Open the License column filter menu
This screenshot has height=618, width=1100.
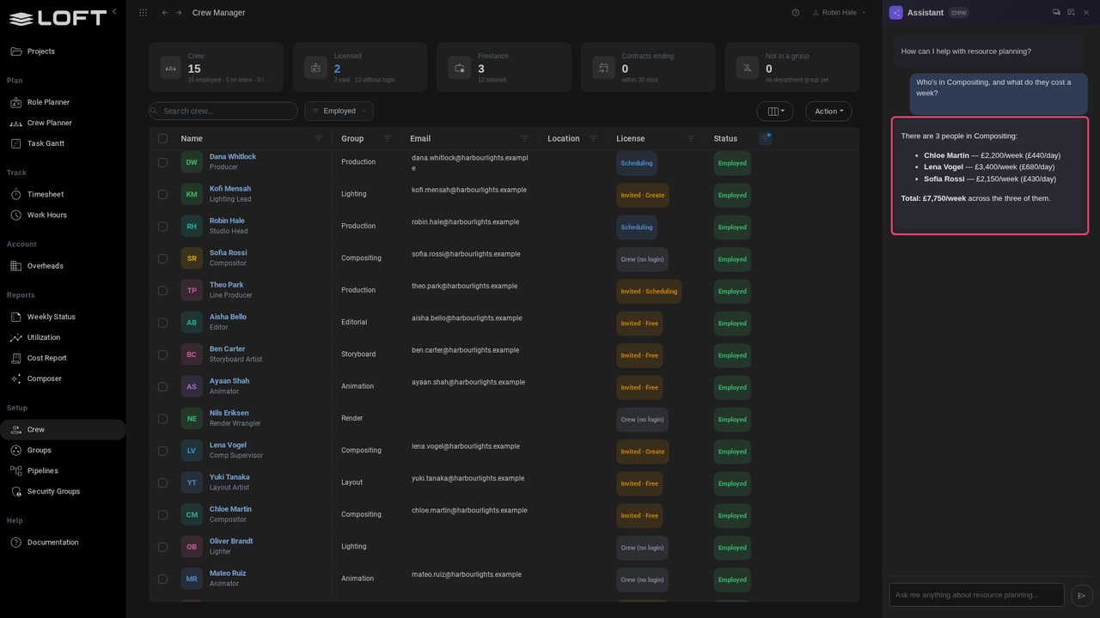[691, 138]
